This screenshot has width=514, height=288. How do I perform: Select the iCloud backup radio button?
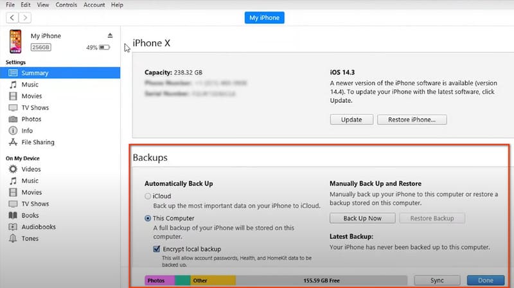point(148,196)
